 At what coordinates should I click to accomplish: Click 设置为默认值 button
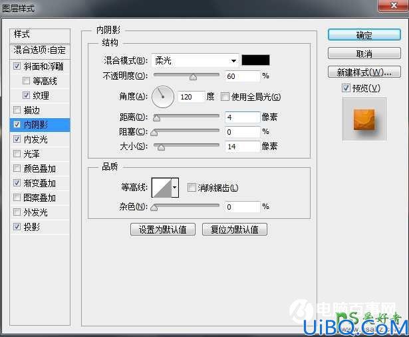click(x=163, y=230)
